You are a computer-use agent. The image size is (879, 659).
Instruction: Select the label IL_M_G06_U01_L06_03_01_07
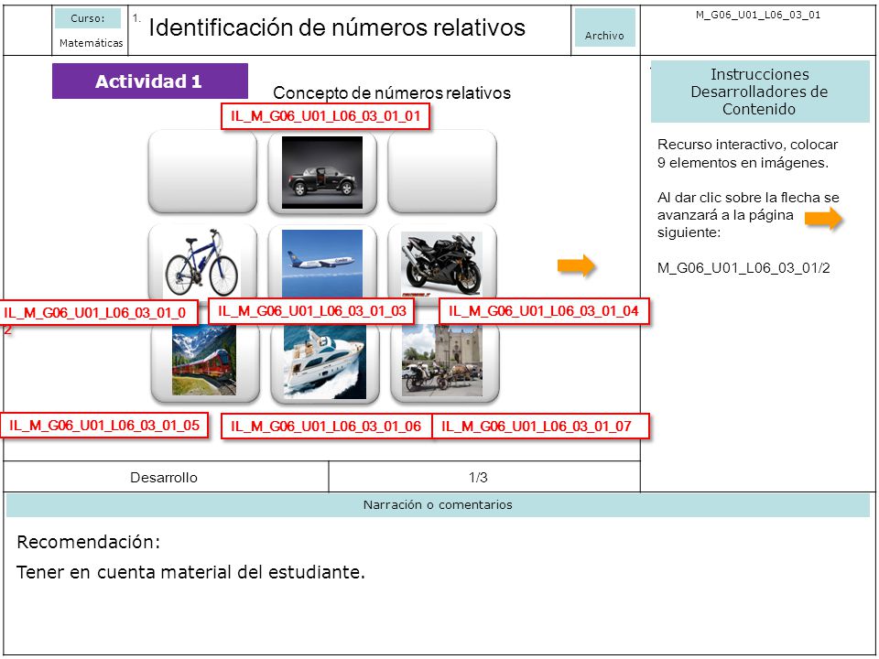(x=540, y=427)
